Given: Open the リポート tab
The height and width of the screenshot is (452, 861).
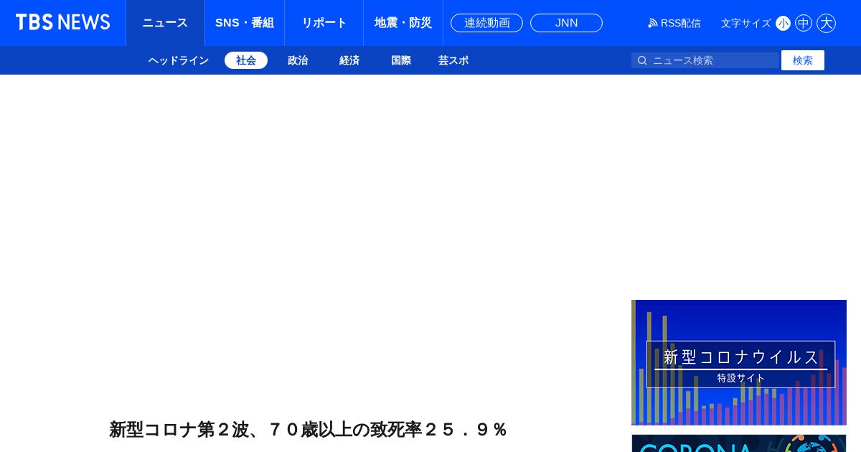Looking at the screenshot, I should pos(324,23).
